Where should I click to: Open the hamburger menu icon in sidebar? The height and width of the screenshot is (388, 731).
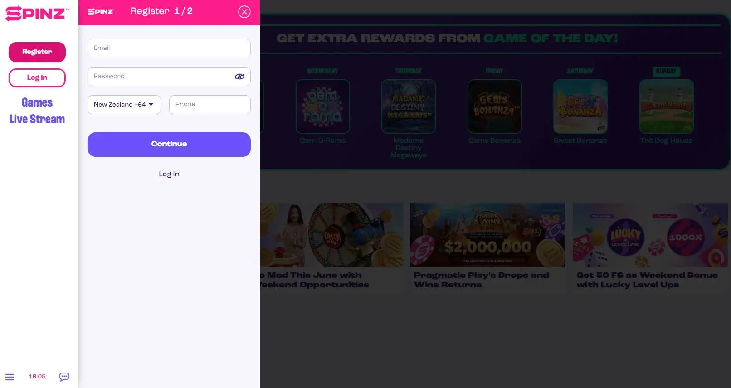coord(10,377)
